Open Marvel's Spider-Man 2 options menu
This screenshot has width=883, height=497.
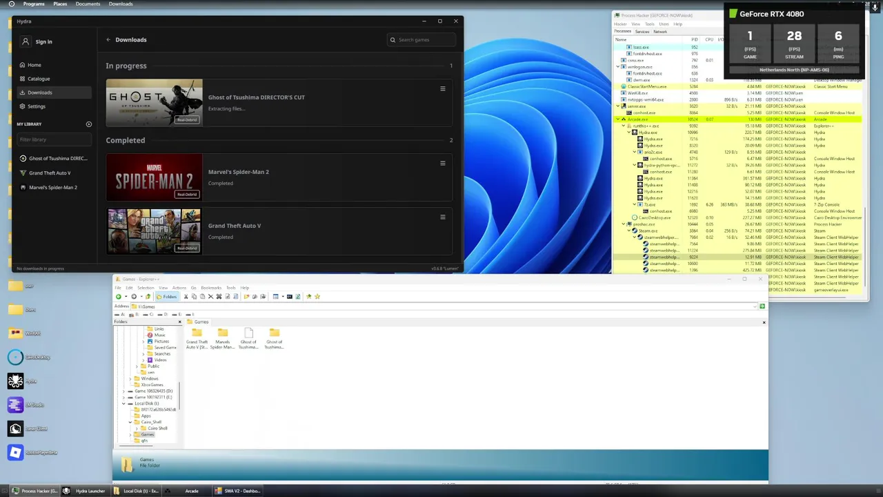pyautogui.click(x=443, y=163)
